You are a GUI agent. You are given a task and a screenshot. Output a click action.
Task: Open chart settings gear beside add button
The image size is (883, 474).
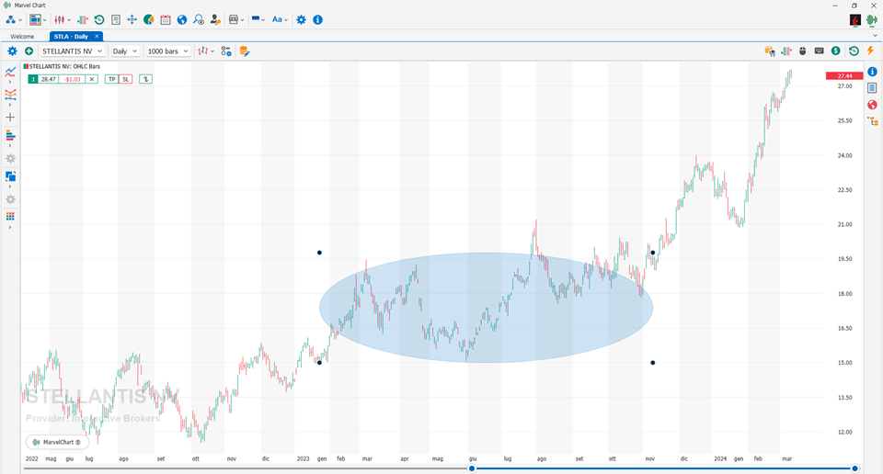[x=12, y=51]
